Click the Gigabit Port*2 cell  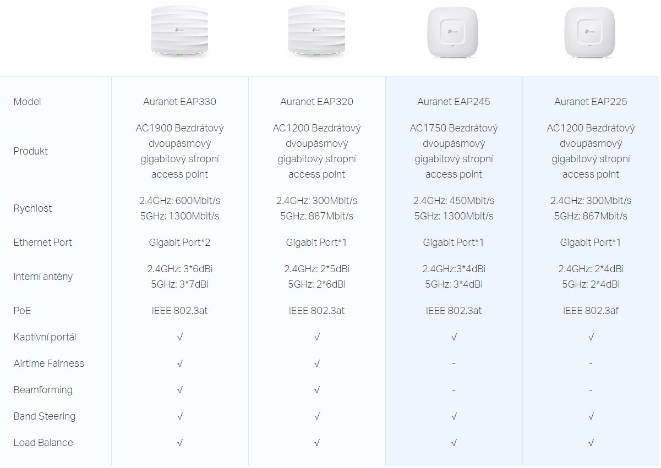(x=180, y=243)
